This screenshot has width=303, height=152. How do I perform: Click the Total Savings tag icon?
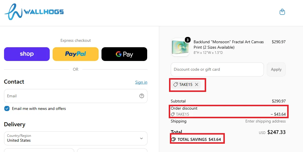coord(174,139)
